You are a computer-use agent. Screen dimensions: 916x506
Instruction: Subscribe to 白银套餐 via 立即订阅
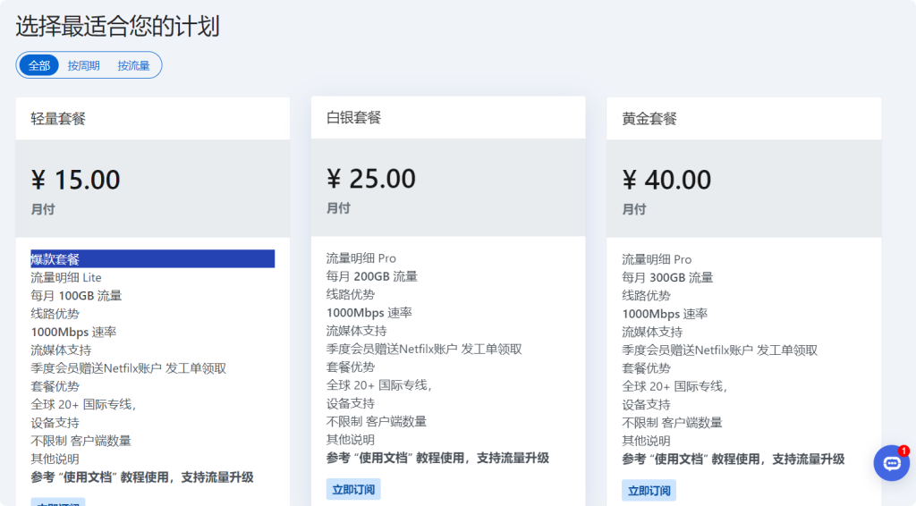pos(354,489)
